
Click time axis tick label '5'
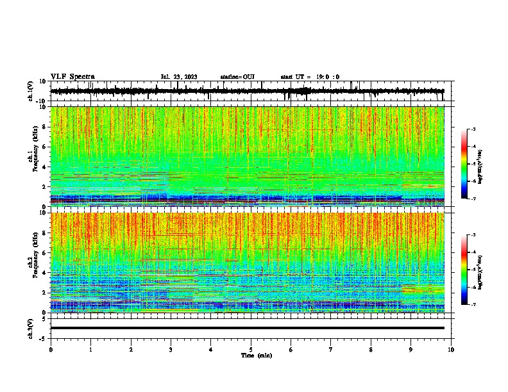pos(251,350)
